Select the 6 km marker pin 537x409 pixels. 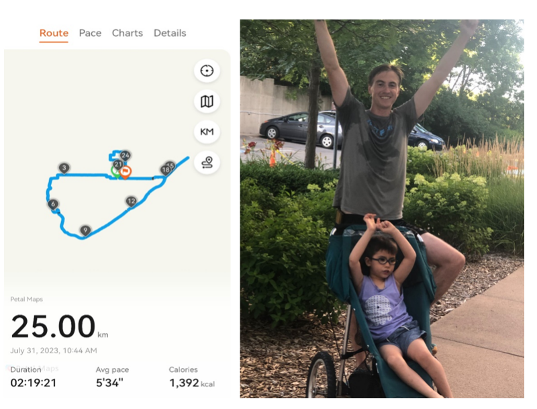tap(53, 204)
